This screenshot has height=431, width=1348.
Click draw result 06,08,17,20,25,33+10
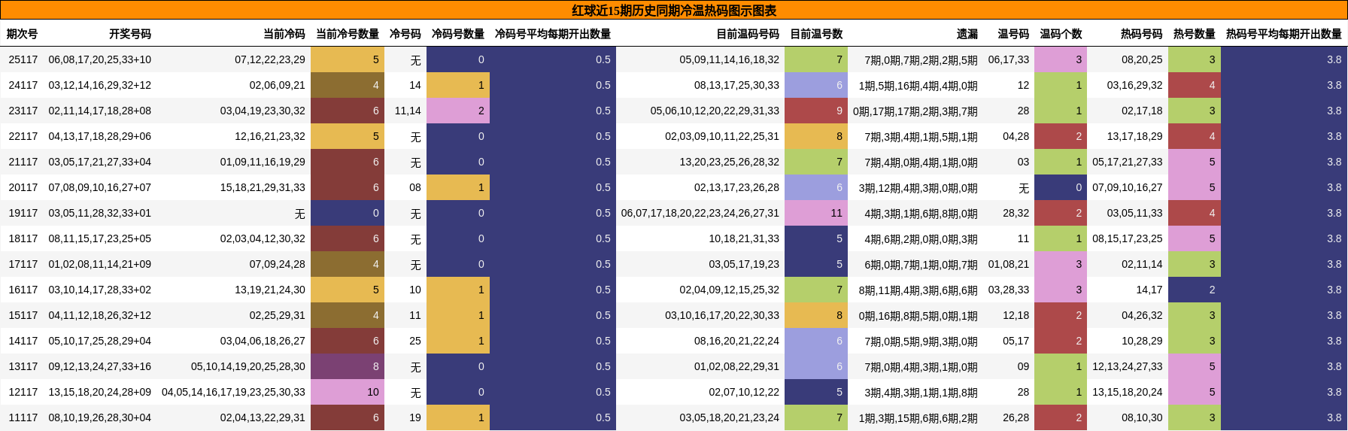pos(100,59)
